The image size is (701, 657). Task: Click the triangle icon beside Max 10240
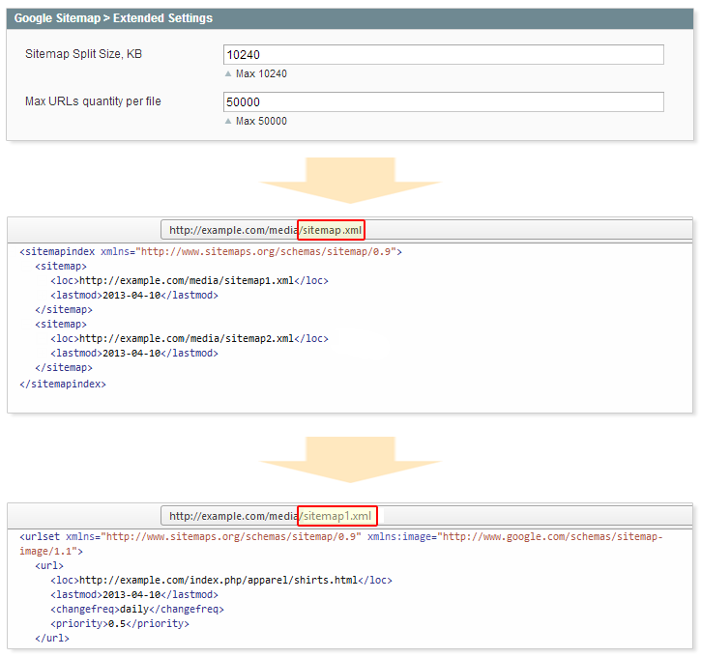228,73
